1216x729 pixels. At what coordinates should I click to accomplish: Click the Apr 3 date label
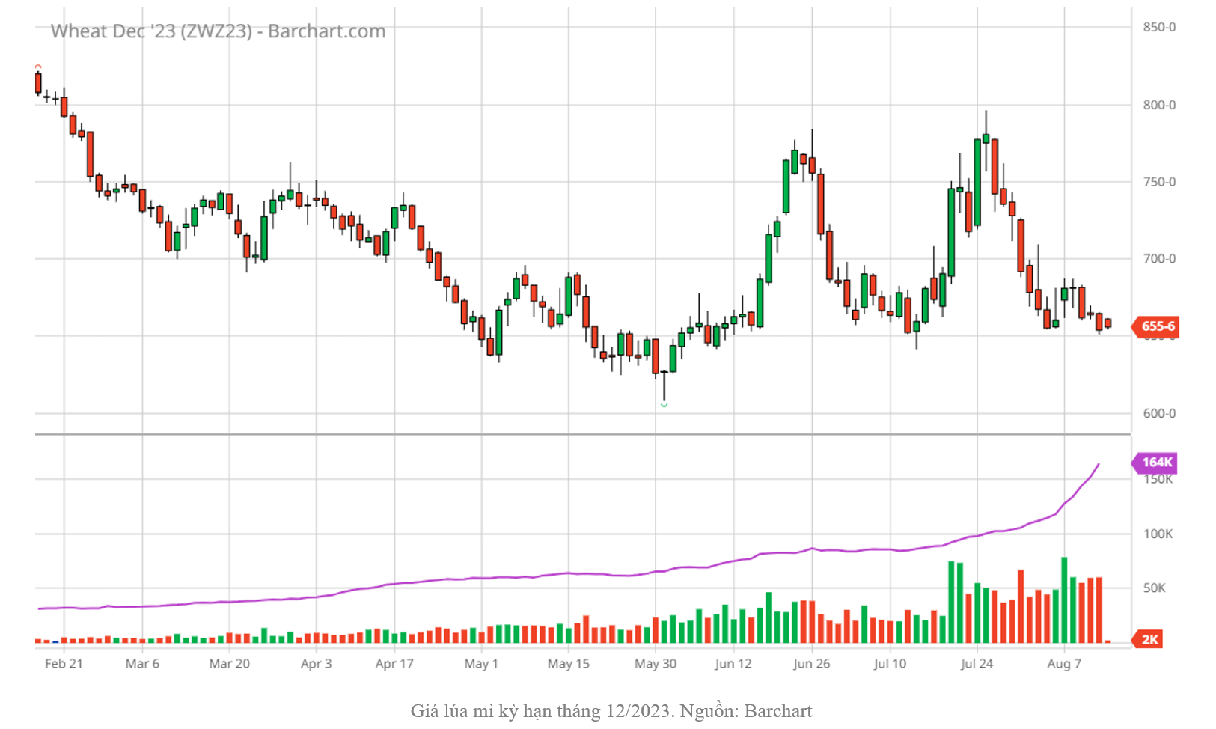(x=316, y=664)
